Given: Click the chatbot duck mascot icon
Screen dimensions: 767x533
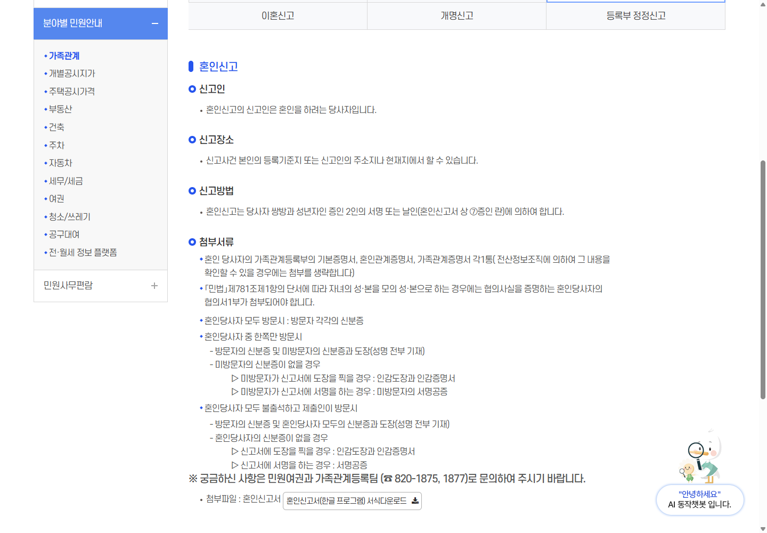Looking at the screenshot, I should pyautogui.click(x=701, y=457).
